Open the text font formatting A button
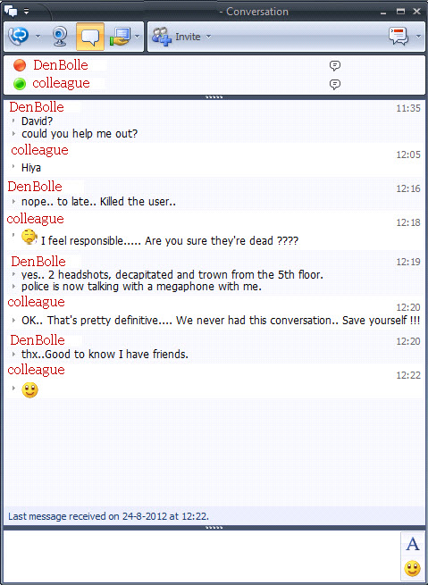The width and height of the screenshot is (428, 585). click(x=412, y=544)
